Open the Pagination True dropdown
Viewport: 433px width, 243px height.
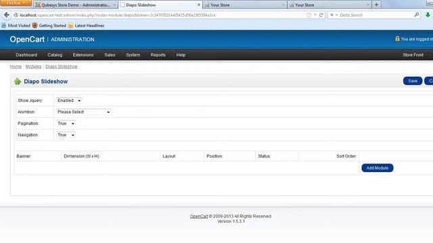tap(66, 124)
